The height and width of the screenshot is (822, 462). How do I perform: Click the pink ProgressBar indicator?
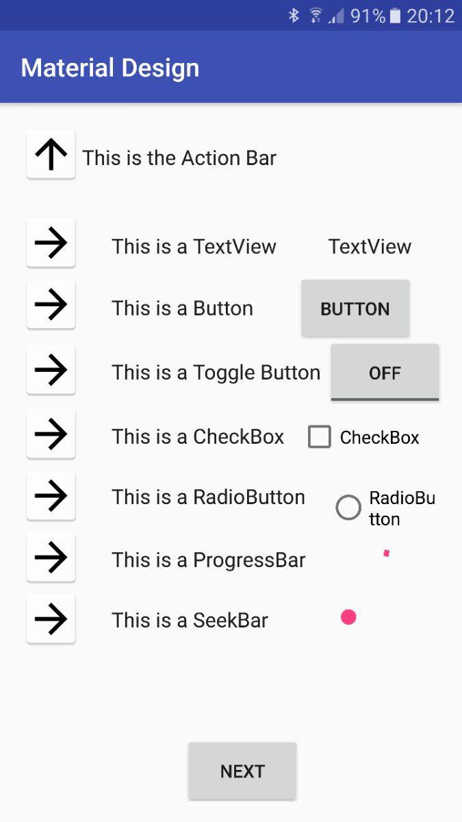387,553
